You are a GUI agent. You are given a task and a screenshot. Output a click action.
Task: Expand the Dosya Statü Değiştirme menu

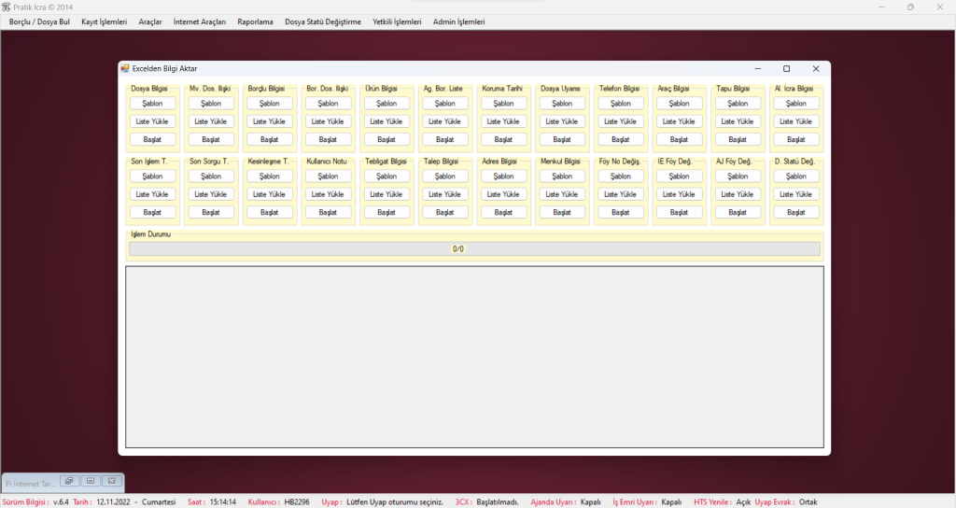[323, 21]
